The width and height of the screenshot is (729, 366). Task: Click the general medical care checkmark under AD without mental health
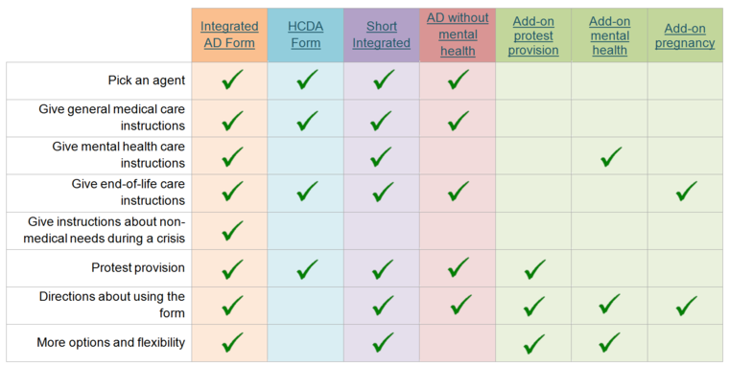point(458,121)
